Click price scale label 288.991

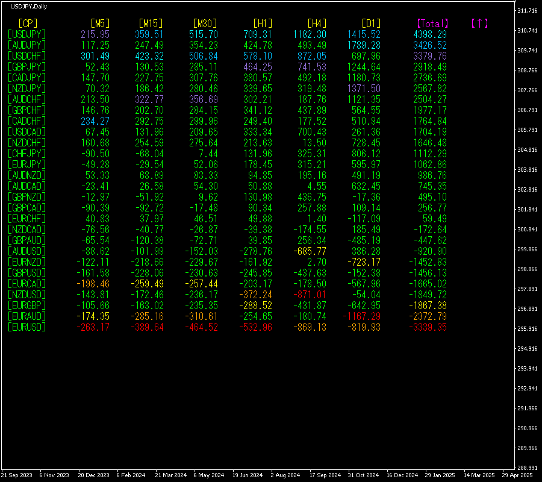point(528,468)
